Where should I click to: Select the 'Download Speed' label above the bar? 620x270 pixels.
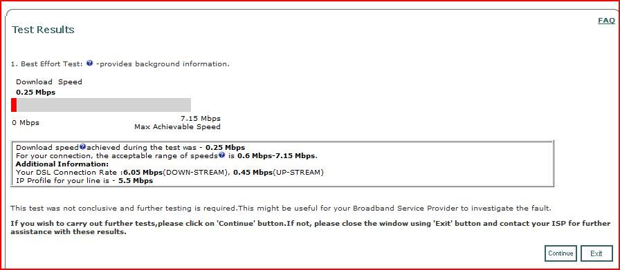pyautogui.click(x=49, y=82)
